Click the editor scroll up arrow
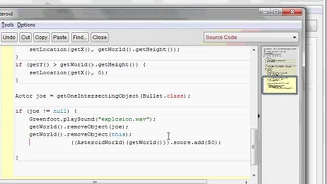This screenshot has width=327, height=184. click(x=254, y=50)
